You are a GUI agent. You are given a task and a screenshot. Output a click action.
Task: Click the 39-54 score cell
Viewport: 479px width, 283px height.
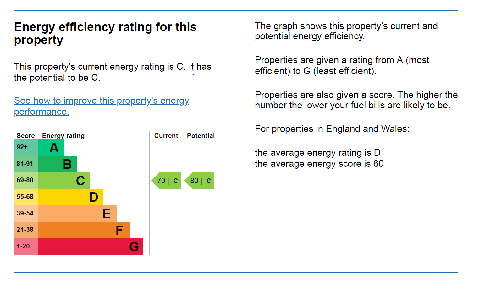[x=26, y=214]
